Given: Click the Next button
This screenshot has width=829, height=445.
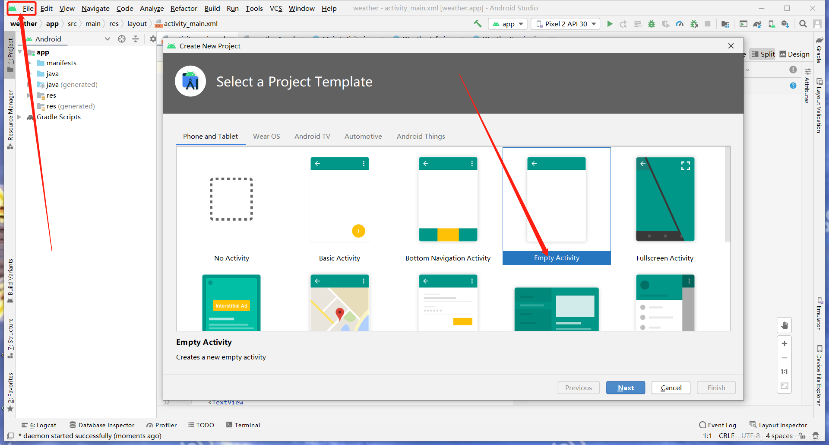Looking at the screenshot, I should (626, 388).
